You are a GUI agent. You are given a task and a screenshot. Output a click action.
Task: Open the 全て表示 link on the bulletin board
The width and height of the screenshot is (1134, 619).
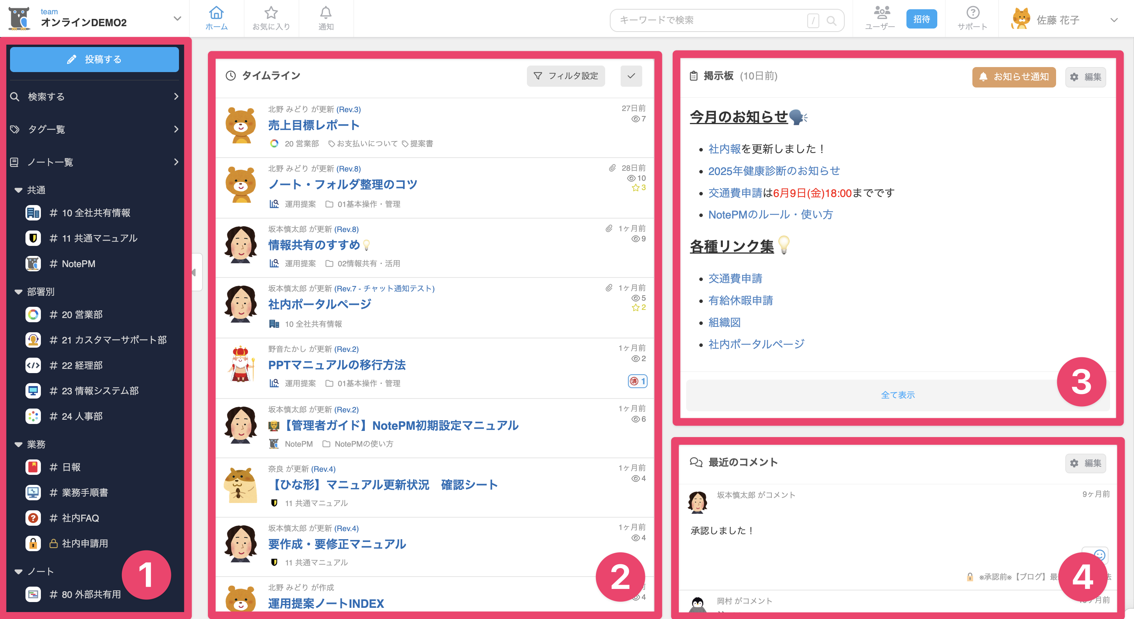[897, 395]
